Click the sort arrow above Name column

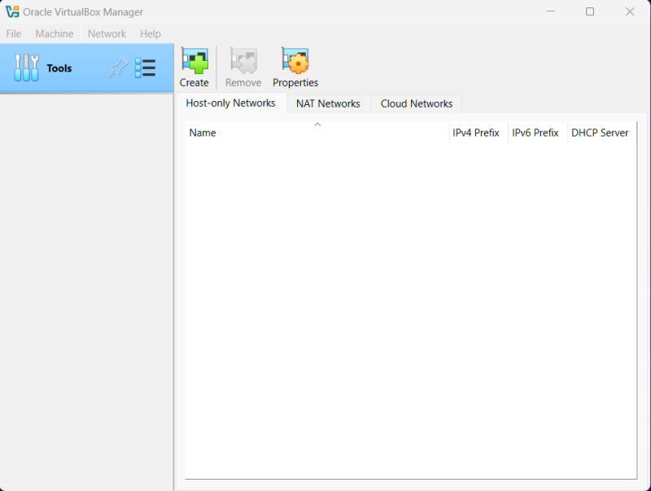click(x=317, y=125)
